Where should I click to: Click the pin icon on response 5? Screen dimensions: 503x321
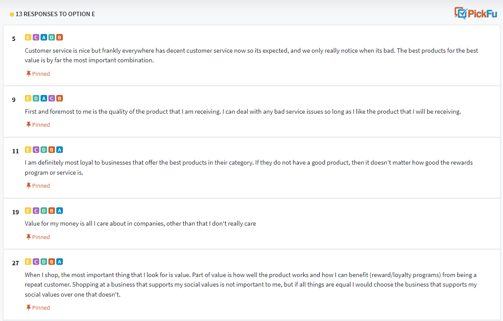click(x=28, y=74)
